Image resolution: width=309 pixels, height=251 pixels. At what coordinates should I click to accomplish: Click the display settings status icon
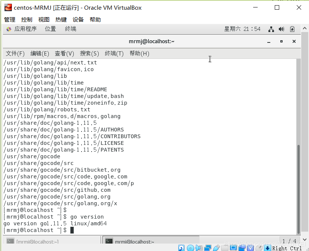point(233,248)
